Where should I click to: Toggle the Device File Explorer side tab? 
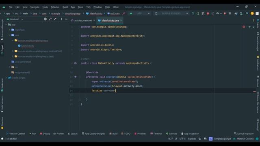(258, 102)
